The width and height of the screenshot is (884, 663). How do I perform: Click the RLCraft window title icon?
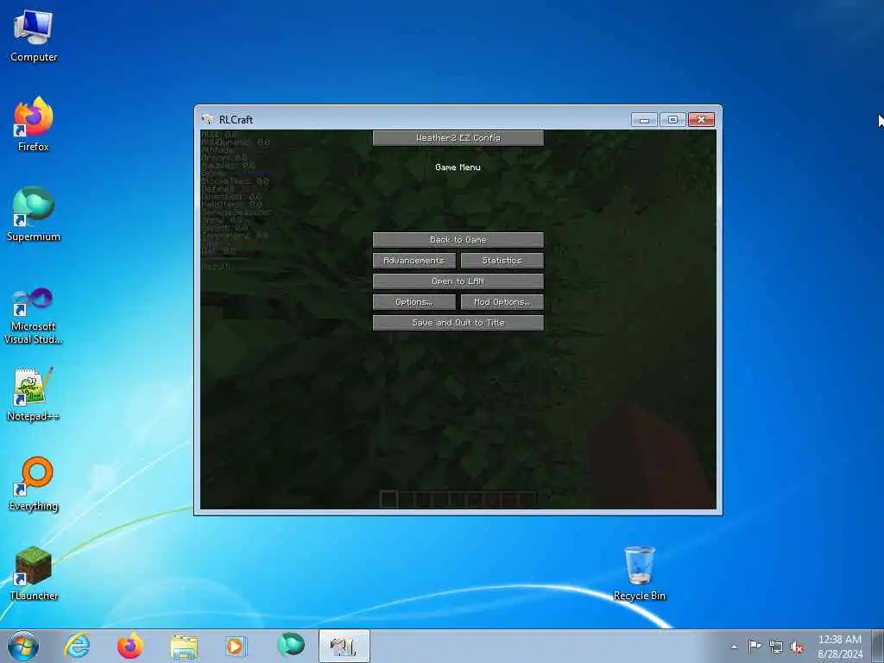207,119
